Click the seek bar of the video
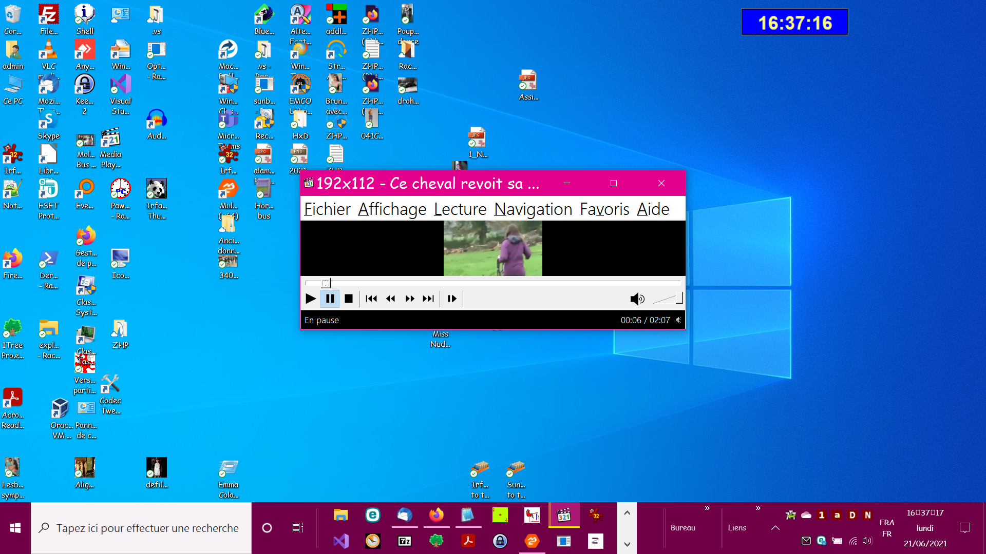Screen dimensions: 986x554 (492, 283)
